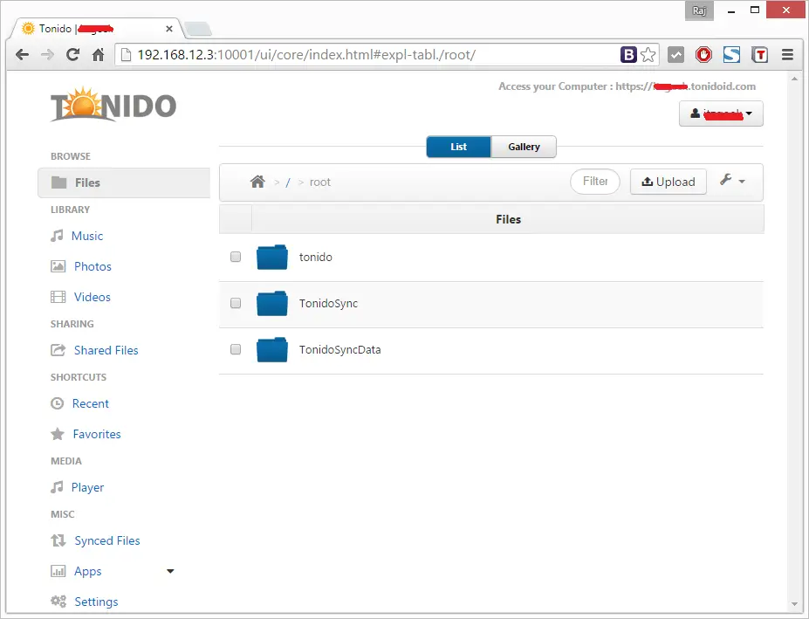Click the red stop-hand extension icon
809x619 pixels.
point(703,54)
